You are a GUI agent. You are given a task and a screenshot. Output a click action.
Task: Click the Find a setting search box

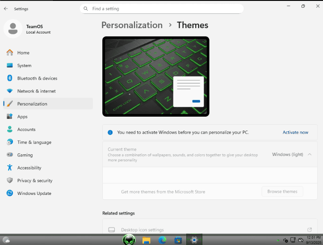click(x=162, y=8)
